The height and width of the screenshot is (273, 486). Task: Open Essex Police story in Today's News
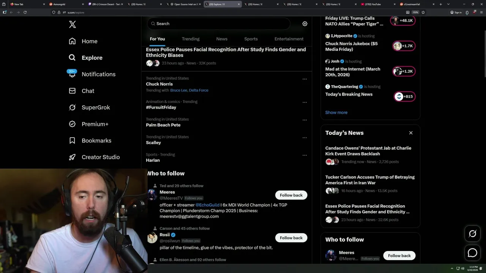(367, 209)
